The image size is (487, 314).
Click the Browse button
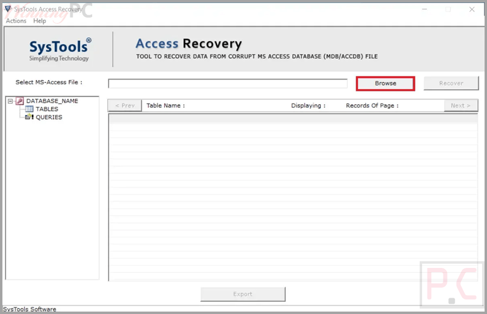pos(385,84)
